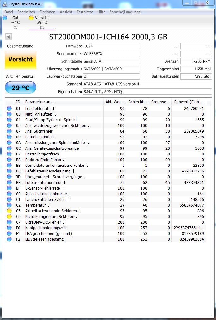This screenshot has width=216, height=320.
Task: Select Anz. misslungener Spindelanläufe parameter
Action: (105, 143)
